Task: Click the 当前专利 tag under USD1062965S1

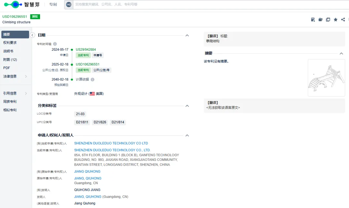Action: click(83, 70)
